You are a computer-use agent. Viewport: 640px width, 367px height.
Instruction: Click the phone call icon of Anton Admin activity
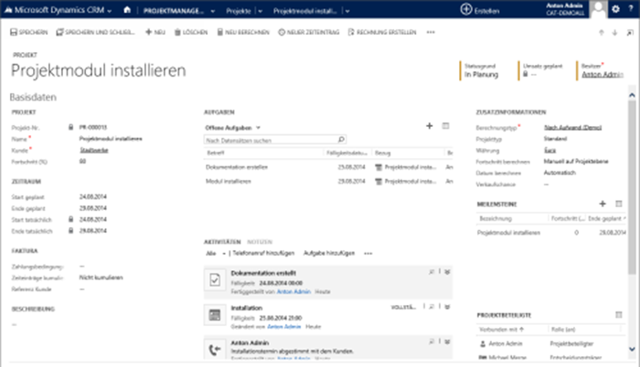point(214,349)
